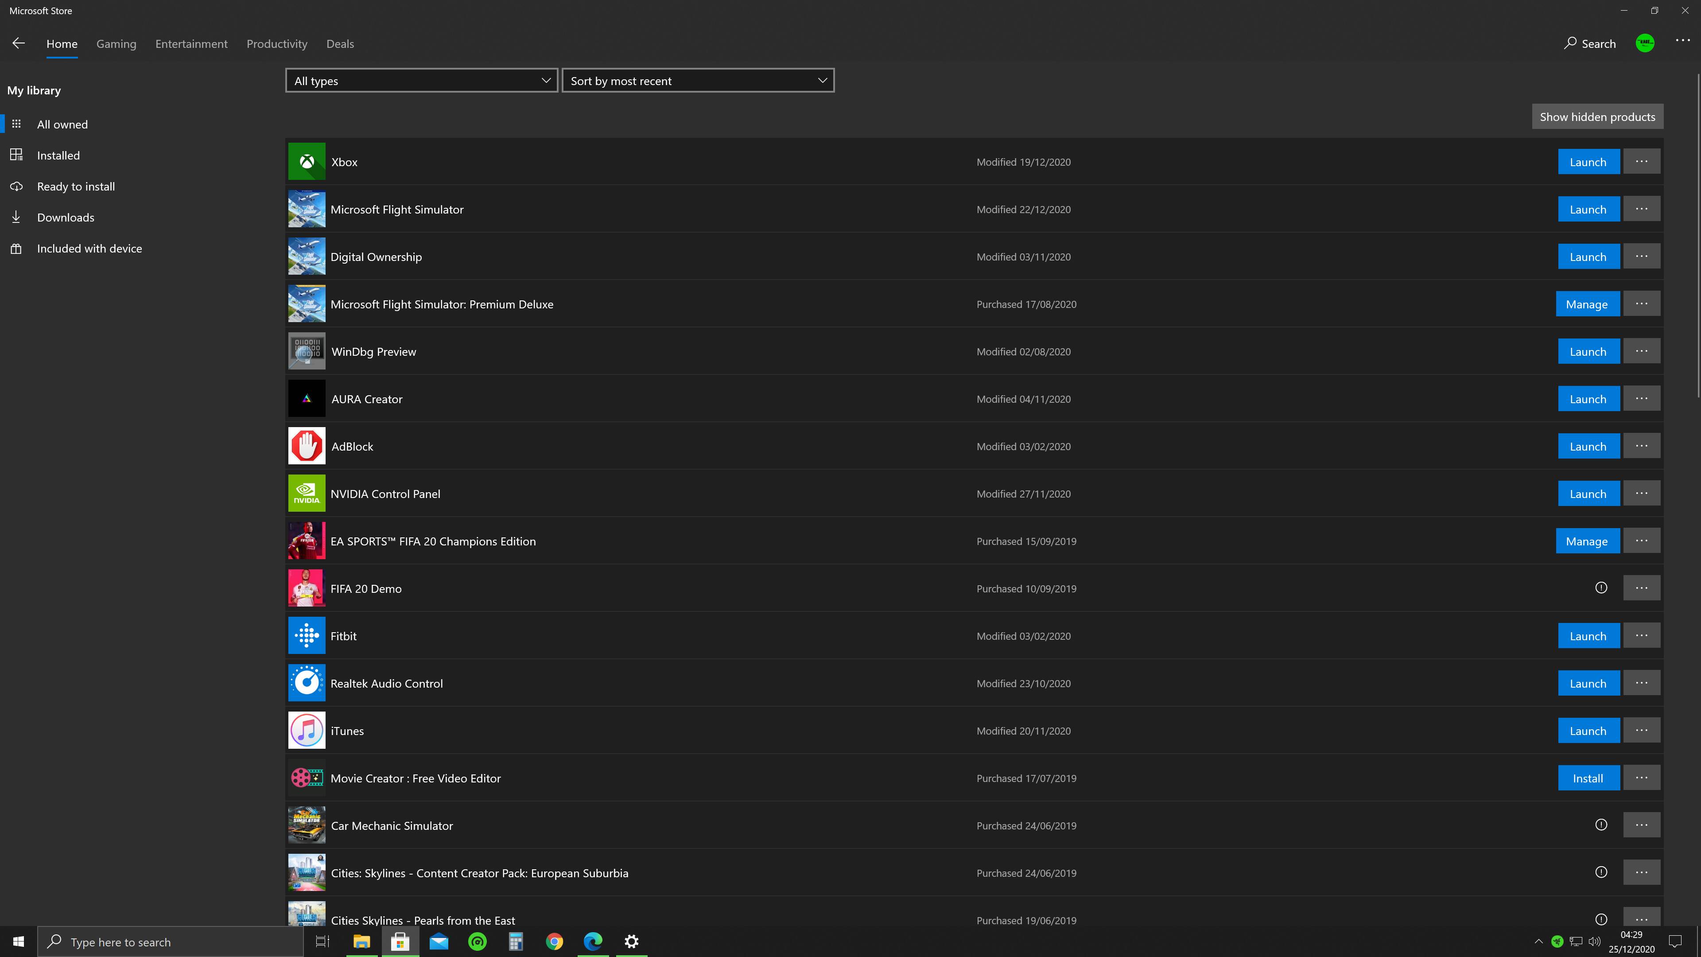Open more options for Movie Creator row

(x=1642, y=778)
